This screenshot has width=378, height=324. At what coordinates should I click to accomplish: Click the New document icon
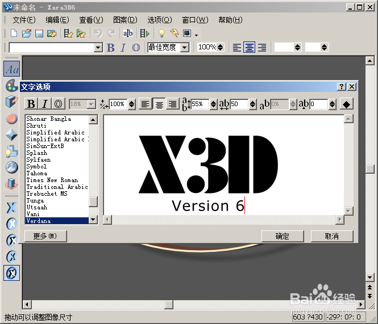[14, 33]
